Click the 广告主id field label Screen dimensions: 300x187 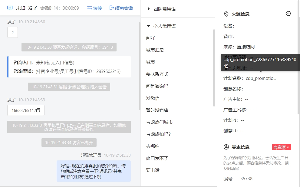[233, 99]
